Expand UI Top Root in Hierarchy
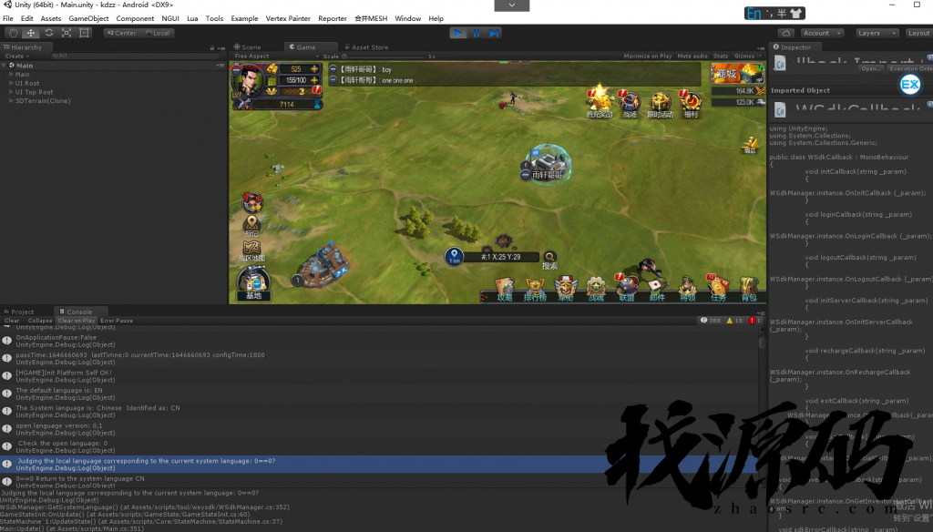Image resolution: width=933 pixels, height=532 pixels. 11,92
